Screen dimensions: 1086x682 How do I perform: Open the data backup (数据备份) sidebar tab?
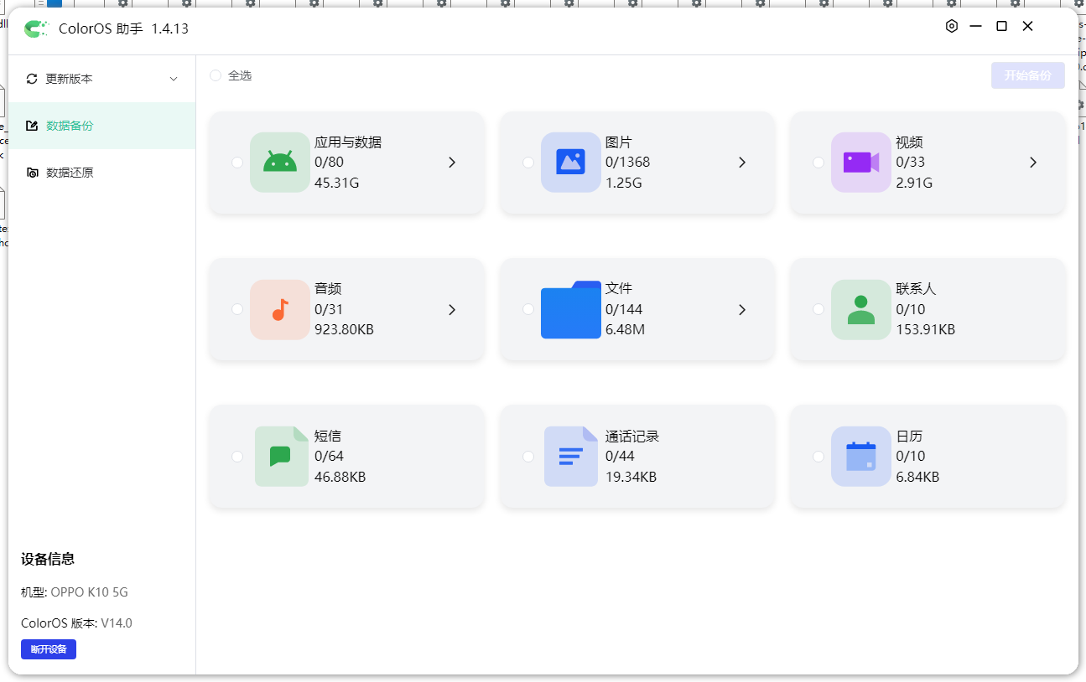70,126
